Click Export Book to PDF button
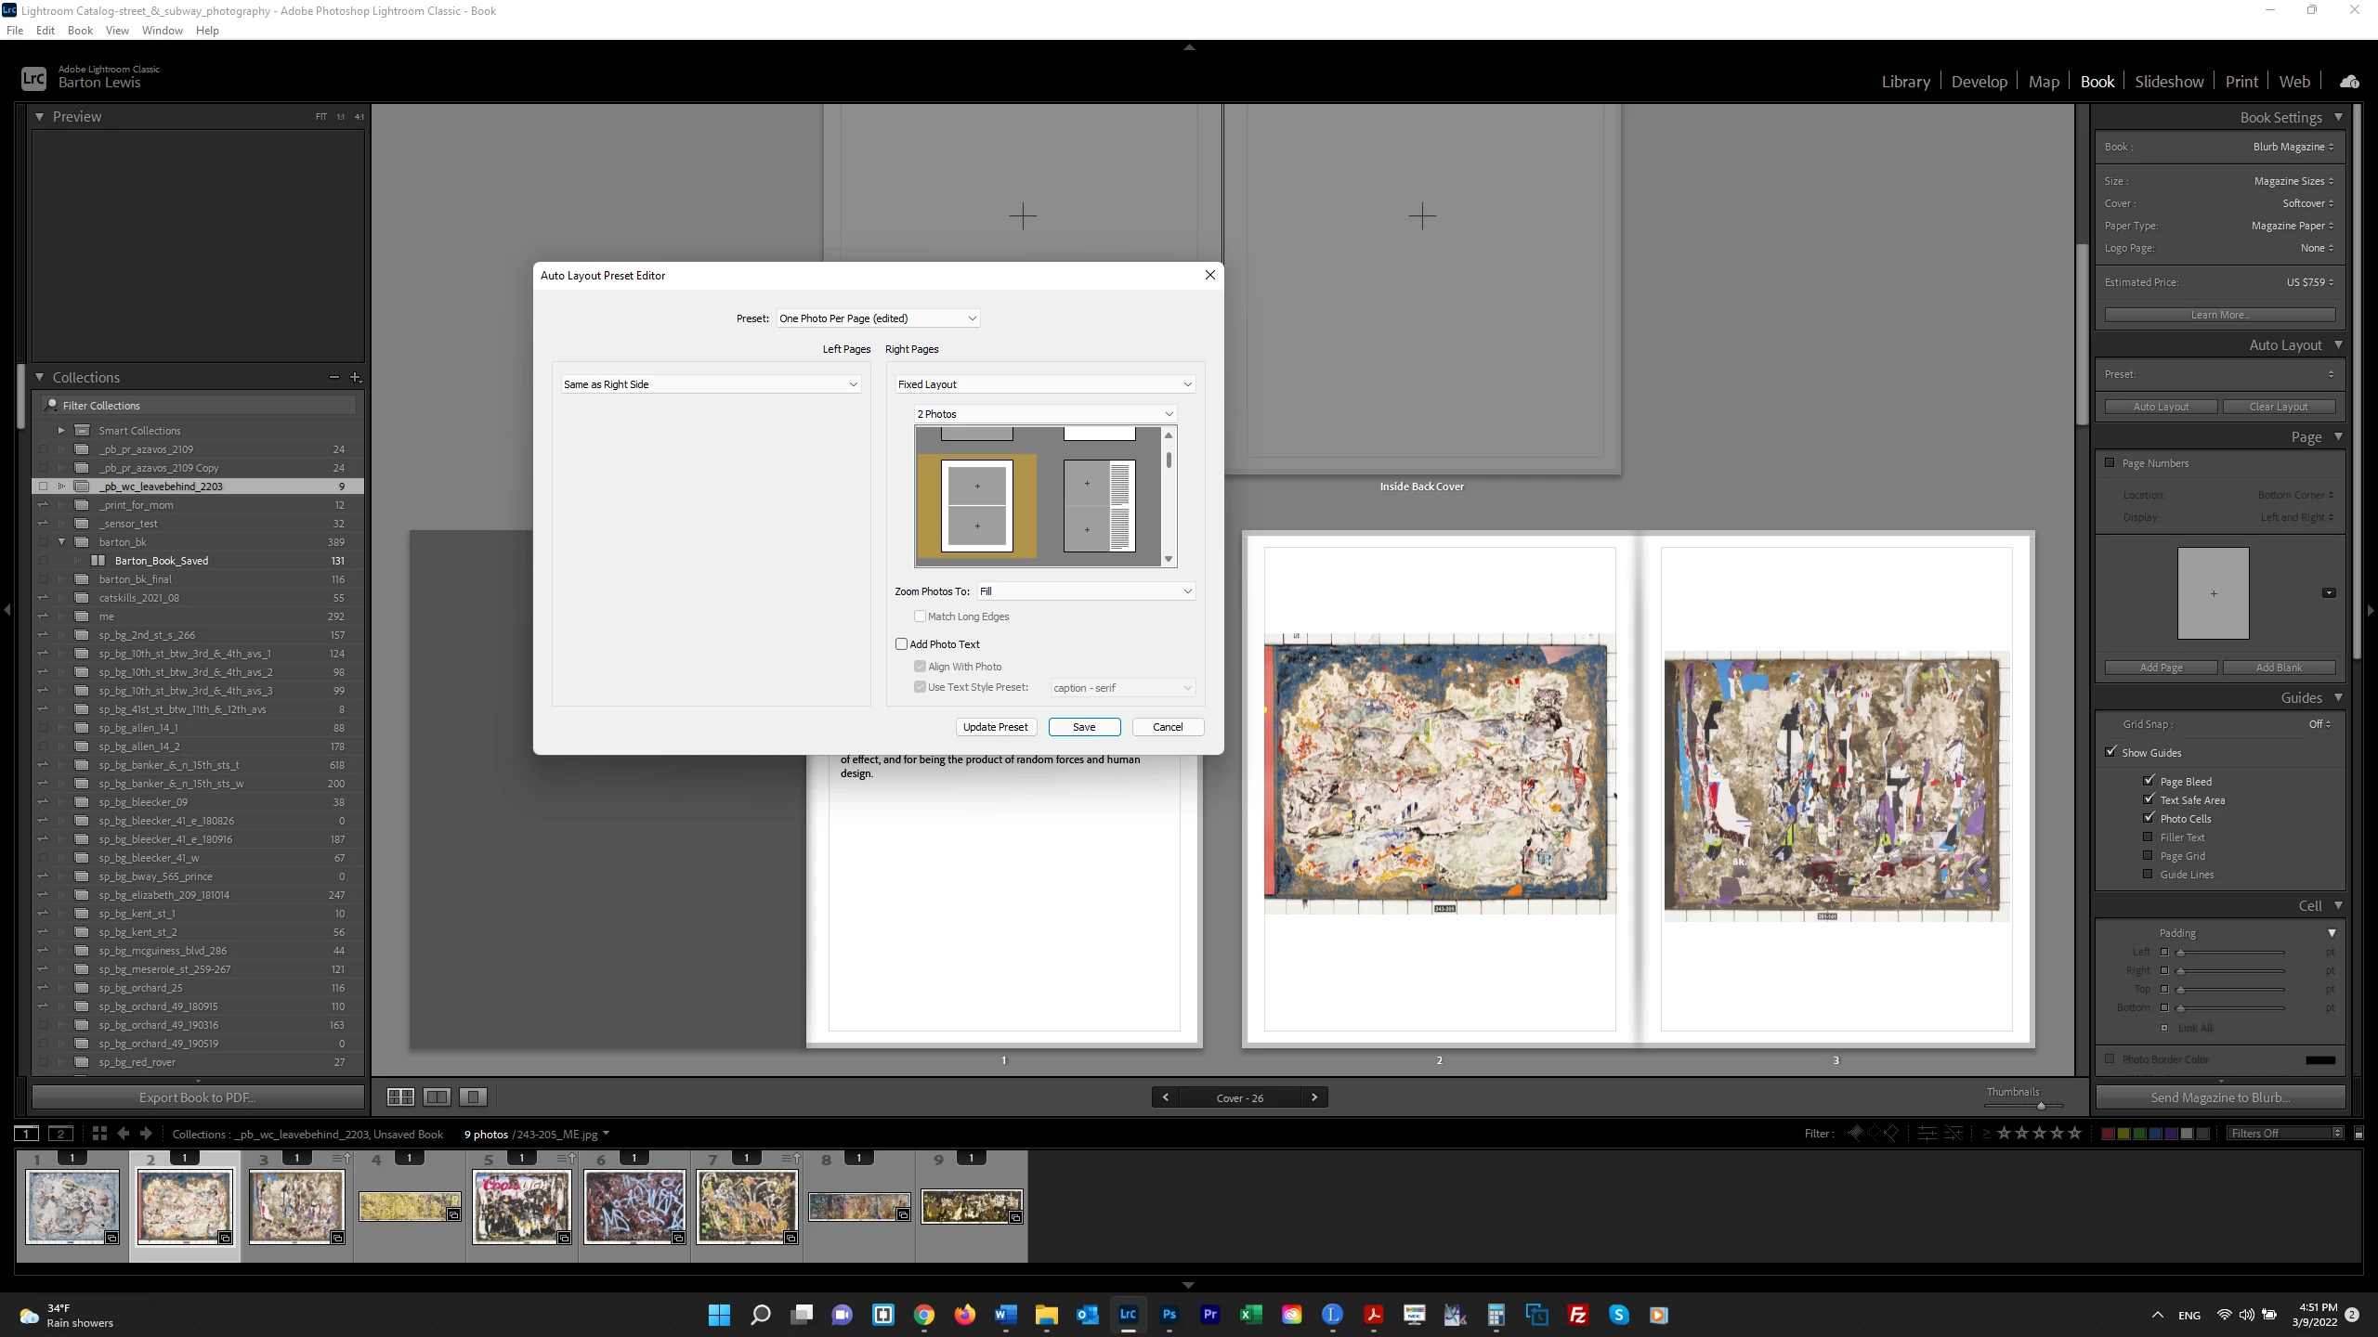 198,1097
